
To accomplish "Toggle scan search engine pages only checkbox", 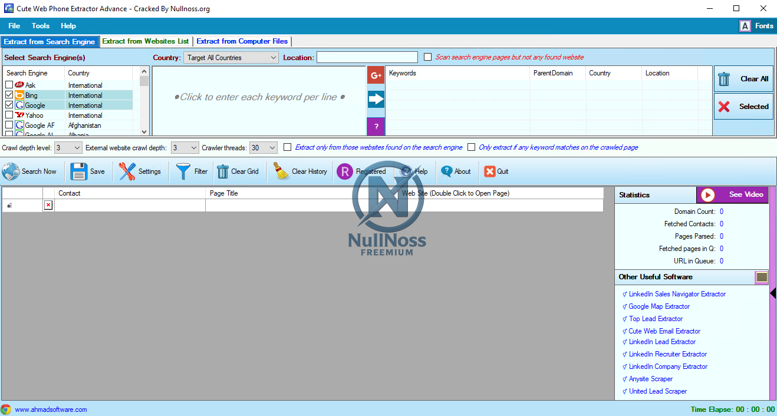I will click(x=428, y=57).
